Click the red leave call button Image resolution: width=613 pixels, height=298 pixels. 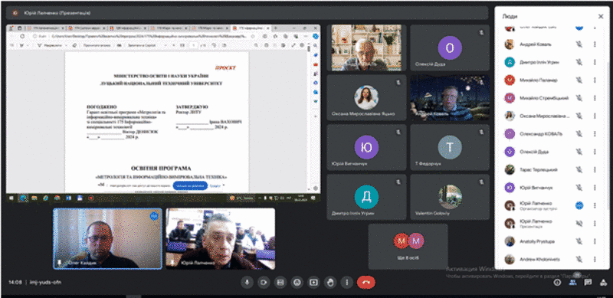click(x=366, y=282)
